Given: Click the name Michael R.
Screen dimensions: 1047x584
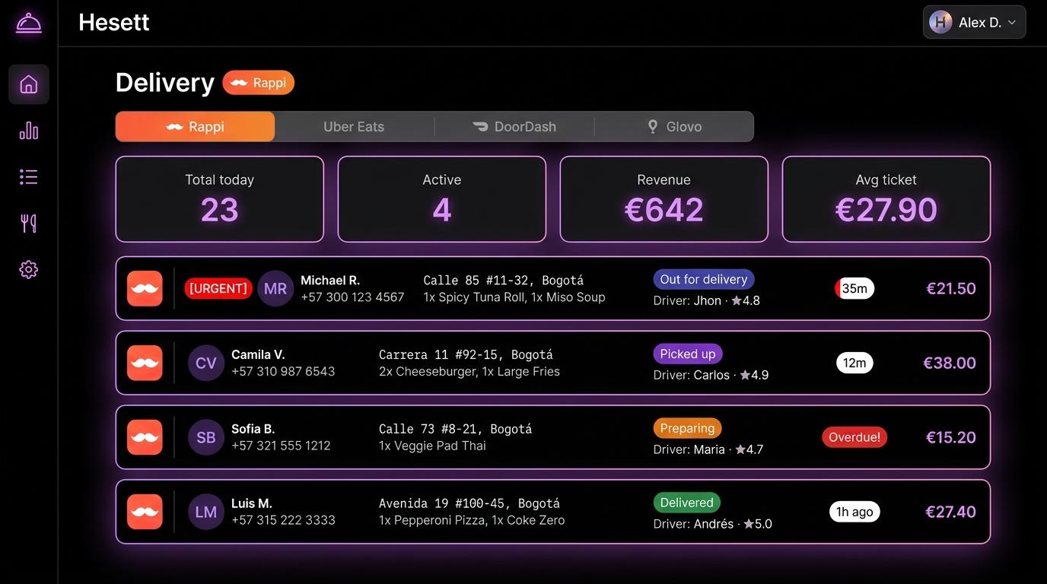Looking at the screenshot, I should (x=330, y=281).
